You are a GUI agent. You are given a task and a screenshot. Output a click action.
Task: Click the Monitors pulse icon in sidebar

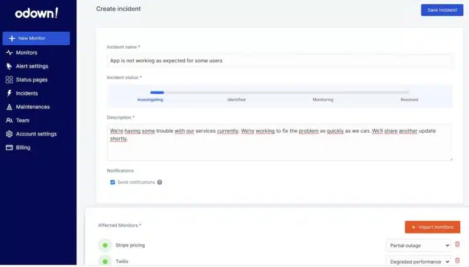coord(9,53)
